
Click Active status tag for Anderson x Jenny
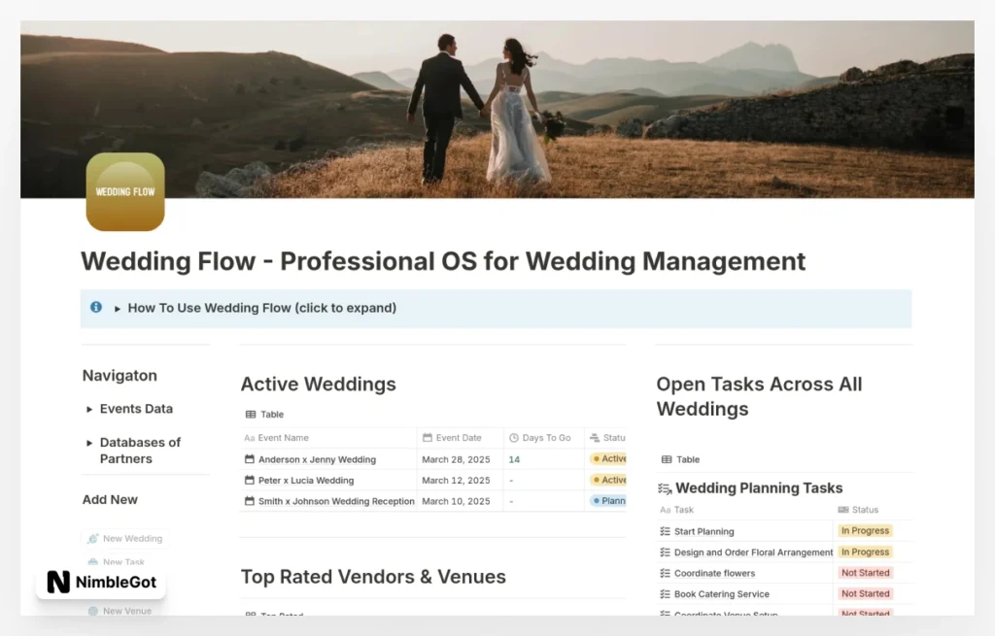(x=608, y=458)
